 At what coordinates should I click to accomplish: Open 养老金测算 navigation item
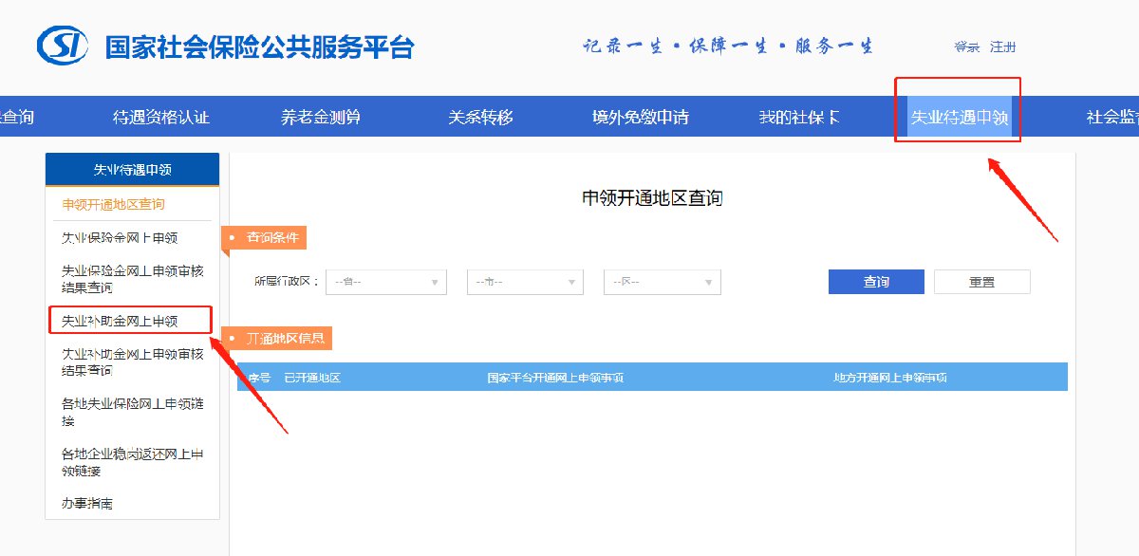click(x=320, y=118)
